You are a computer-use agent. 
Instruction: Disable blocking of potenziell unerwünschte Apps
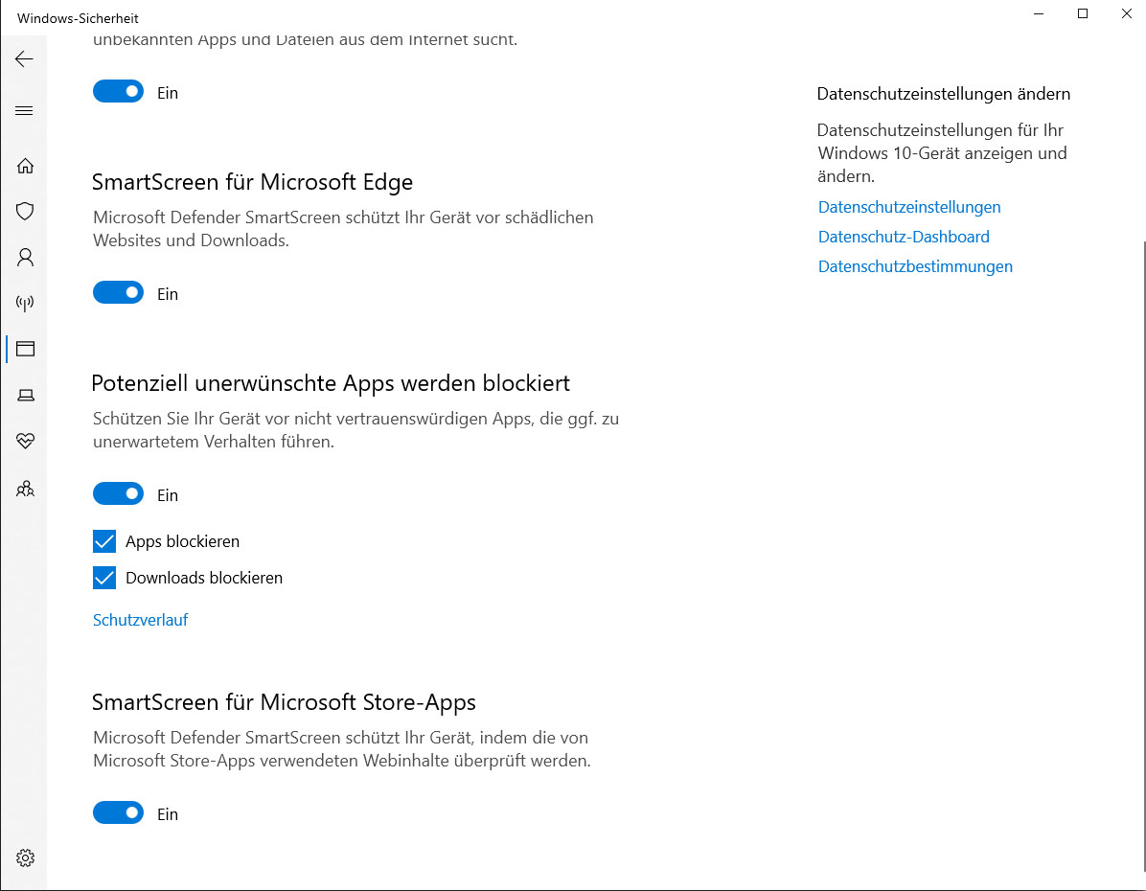pos(118,493)
